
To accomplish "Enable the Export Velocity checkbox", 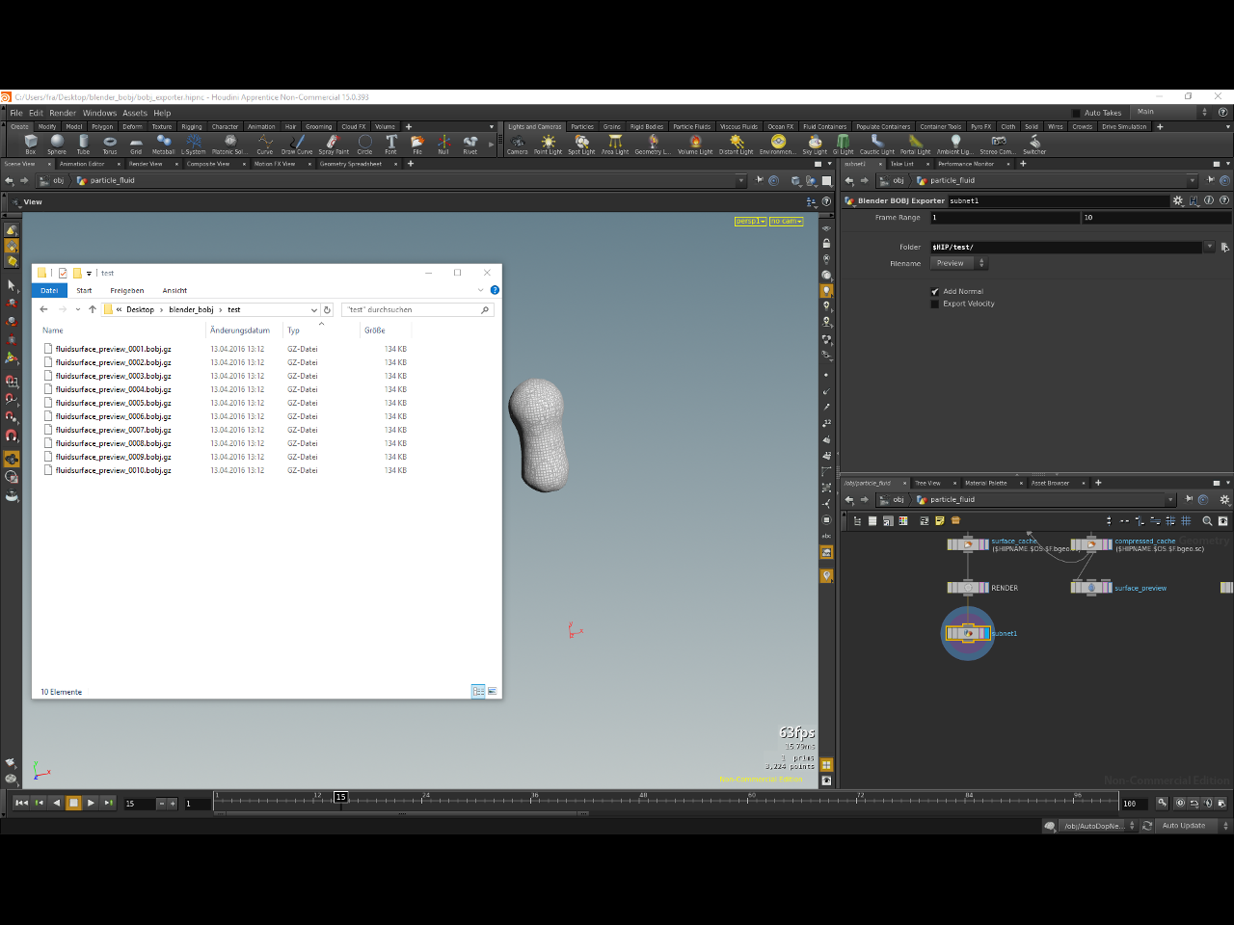I will 934,304.
